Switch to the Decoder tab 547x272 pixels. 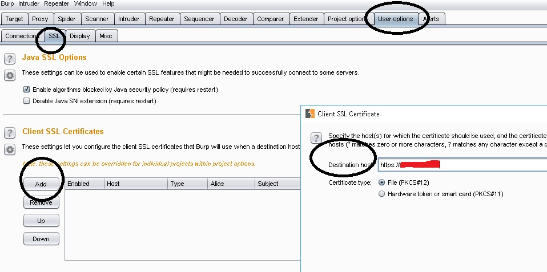pos(235,19)
